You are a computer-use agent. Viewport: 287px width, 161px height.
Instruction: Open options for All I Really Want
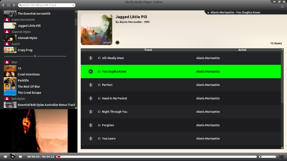click(x=91, y=58)
